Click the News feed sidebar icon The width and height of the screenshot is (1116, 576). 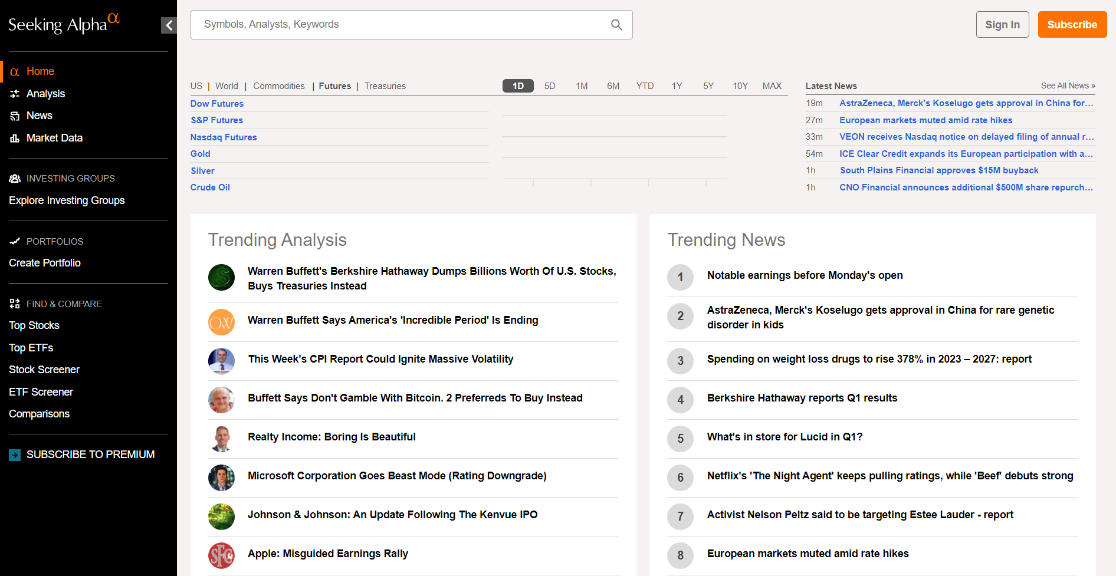point(15,116)
